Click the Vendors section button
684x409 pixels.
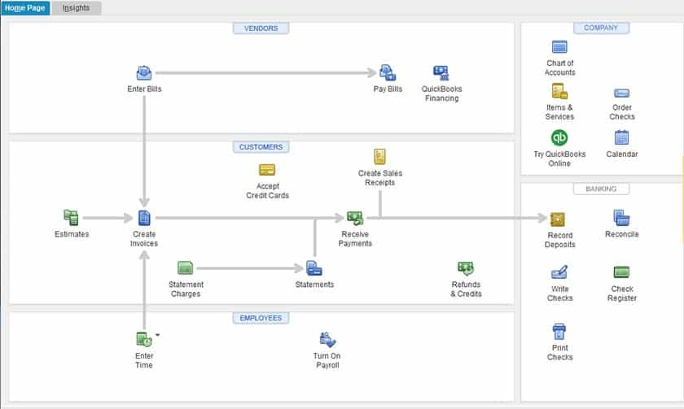(261, 28)
